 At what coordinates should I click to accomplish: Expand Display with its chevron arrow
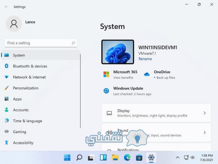205,113
